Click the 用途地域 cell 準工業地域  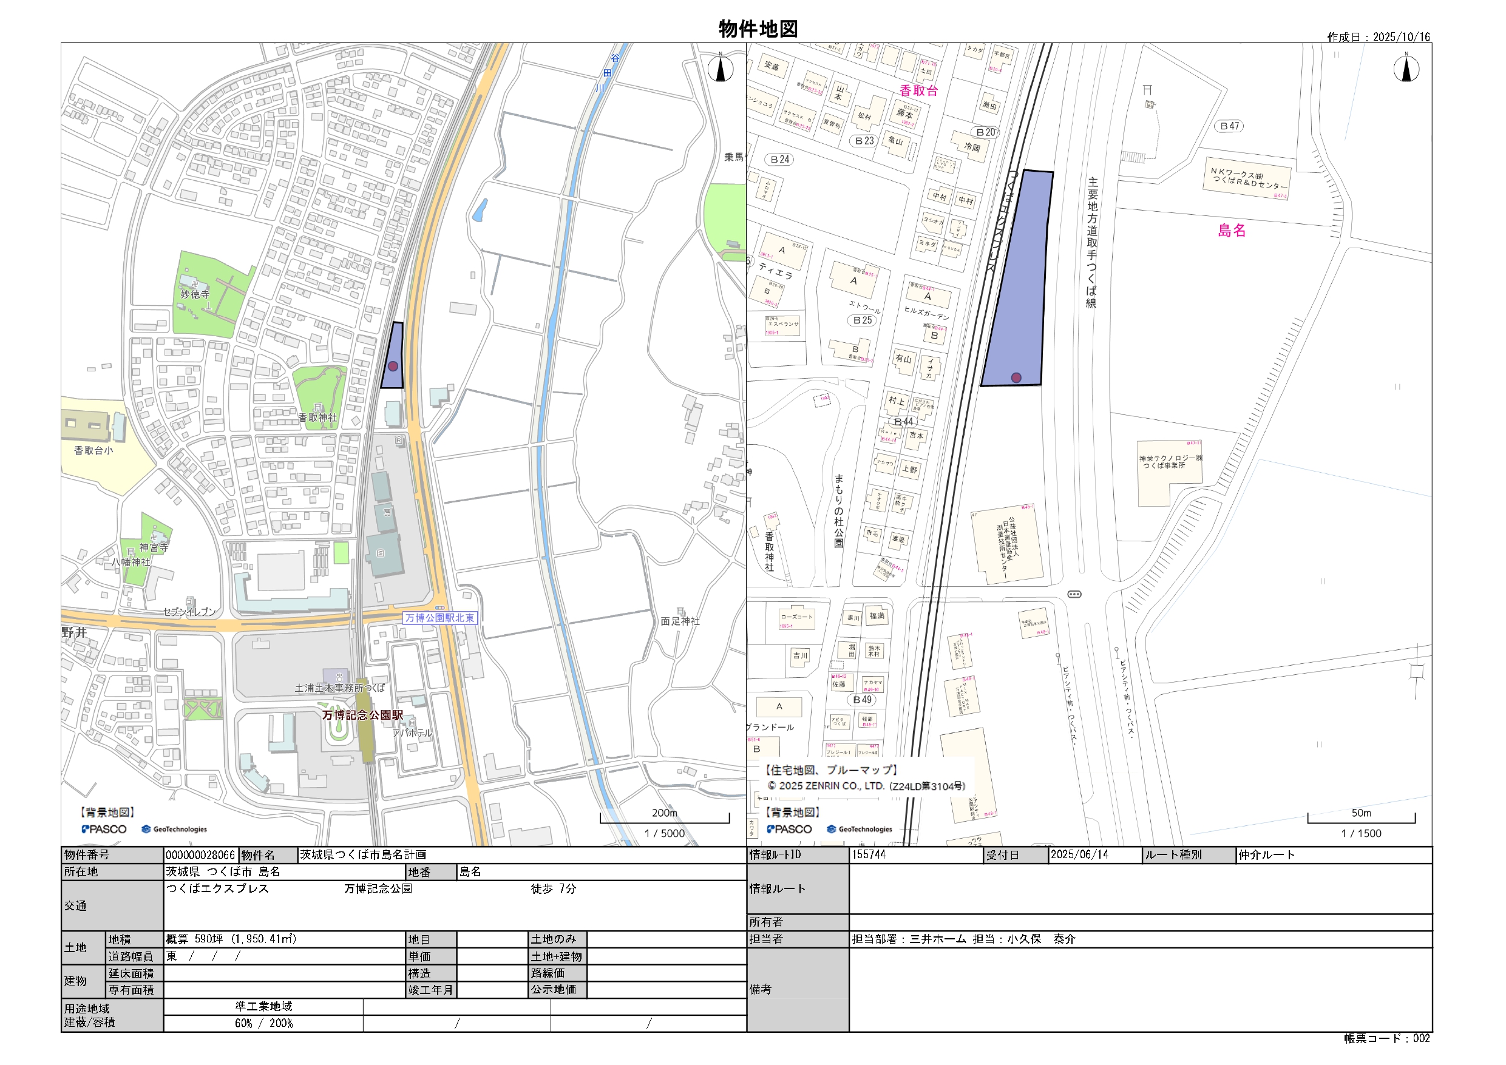pos(263,1006)
